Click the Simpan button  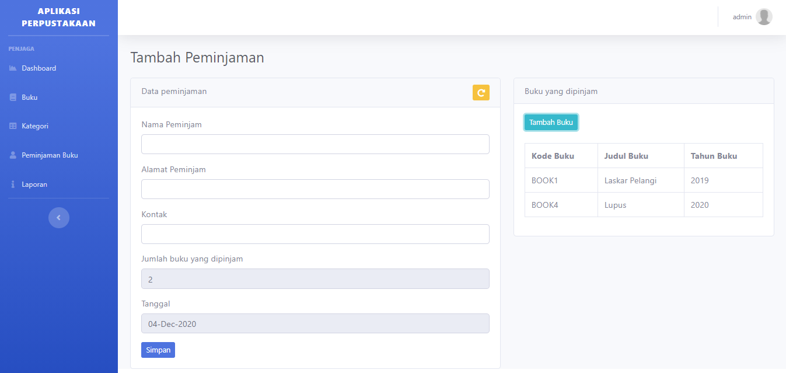(158, 350)
